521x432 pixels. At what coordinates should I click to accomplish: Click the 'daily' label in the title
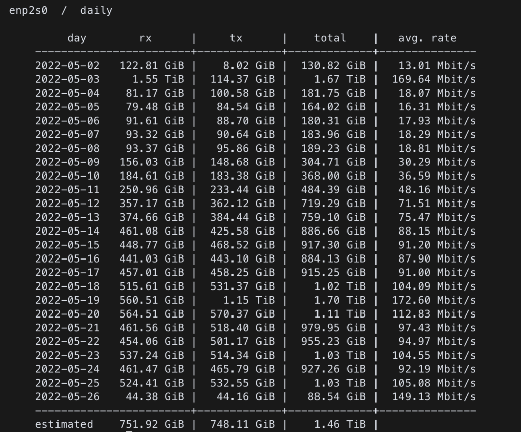coord(96,10)
